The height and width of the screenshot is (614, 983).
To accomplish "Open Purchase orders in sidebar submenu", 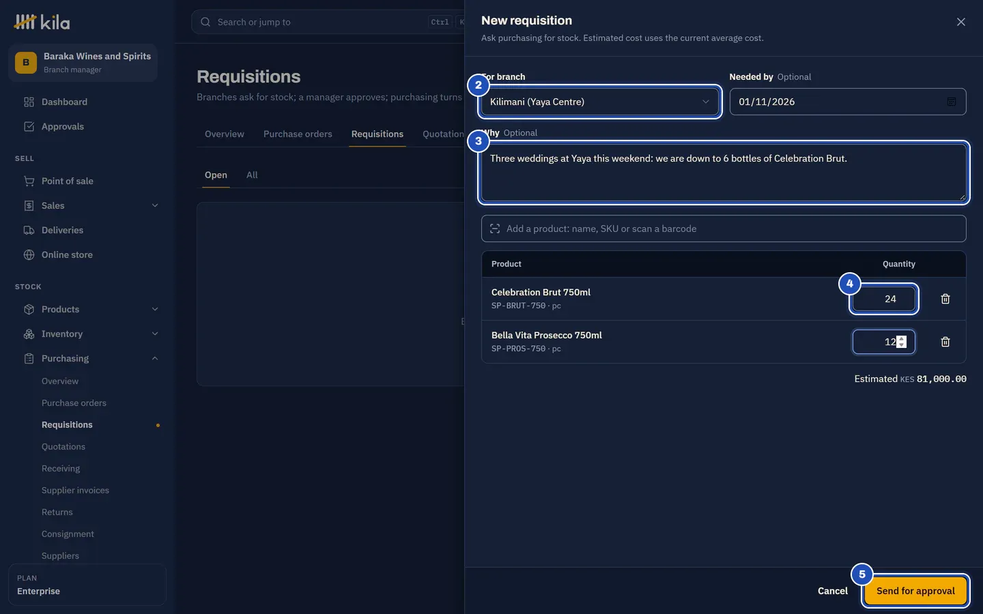I will 74,403.
